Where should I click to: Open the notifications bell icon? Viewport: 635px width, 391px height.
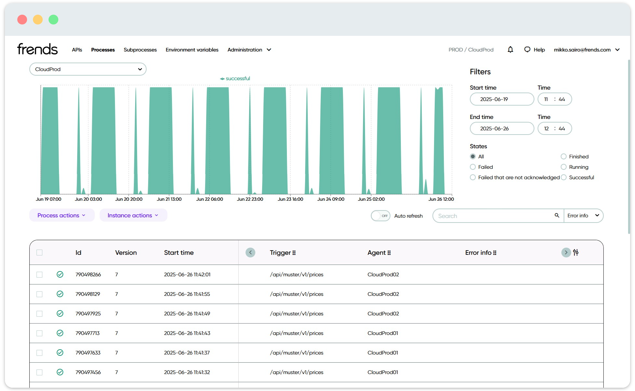pos(510,50)
